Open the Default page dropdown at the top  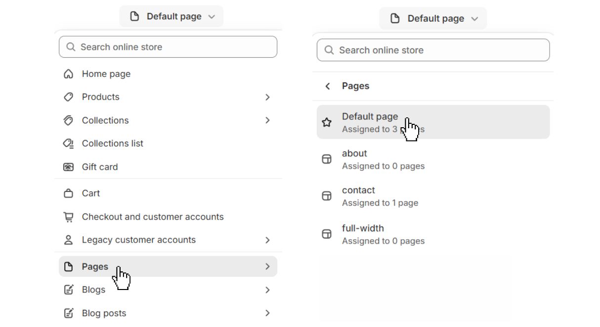(x=171, y=16)
